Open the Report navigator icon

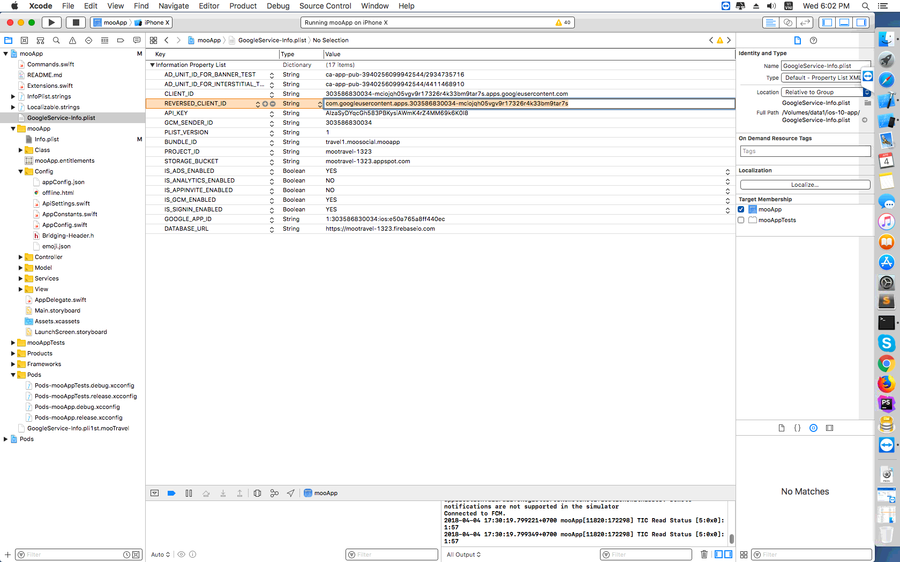tap(137, 40)
